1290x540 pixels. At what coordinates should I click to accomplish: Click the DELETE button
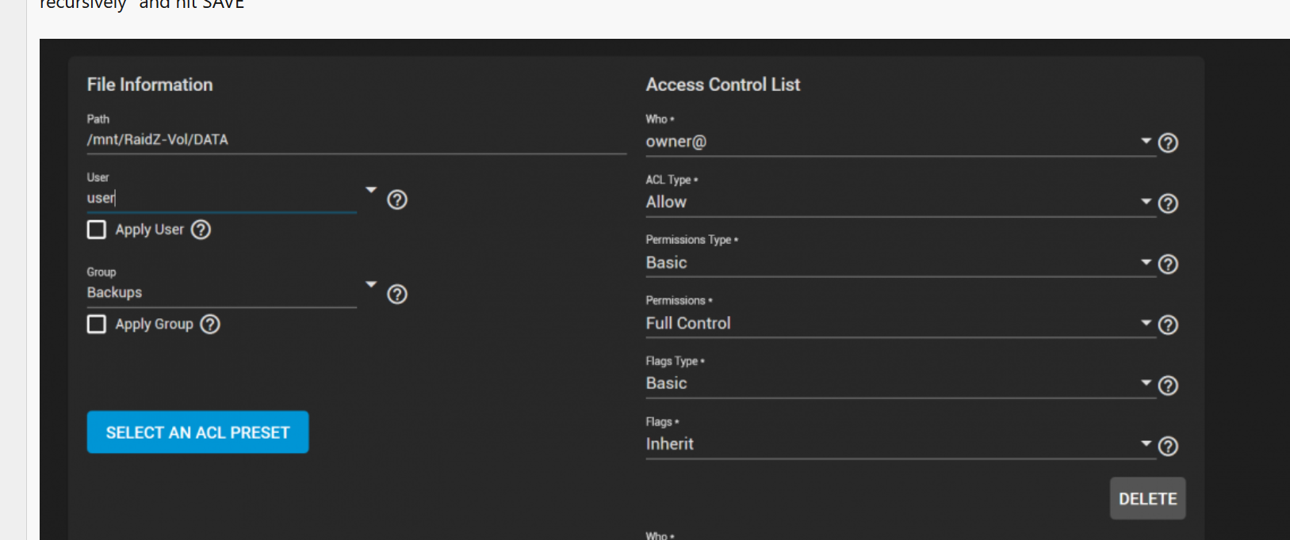(x=1147, y=499)
